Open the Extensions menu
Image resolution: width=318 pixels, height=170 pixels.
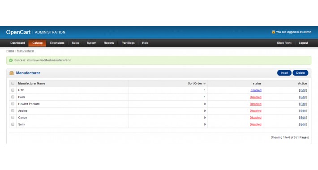pos(57,43)
